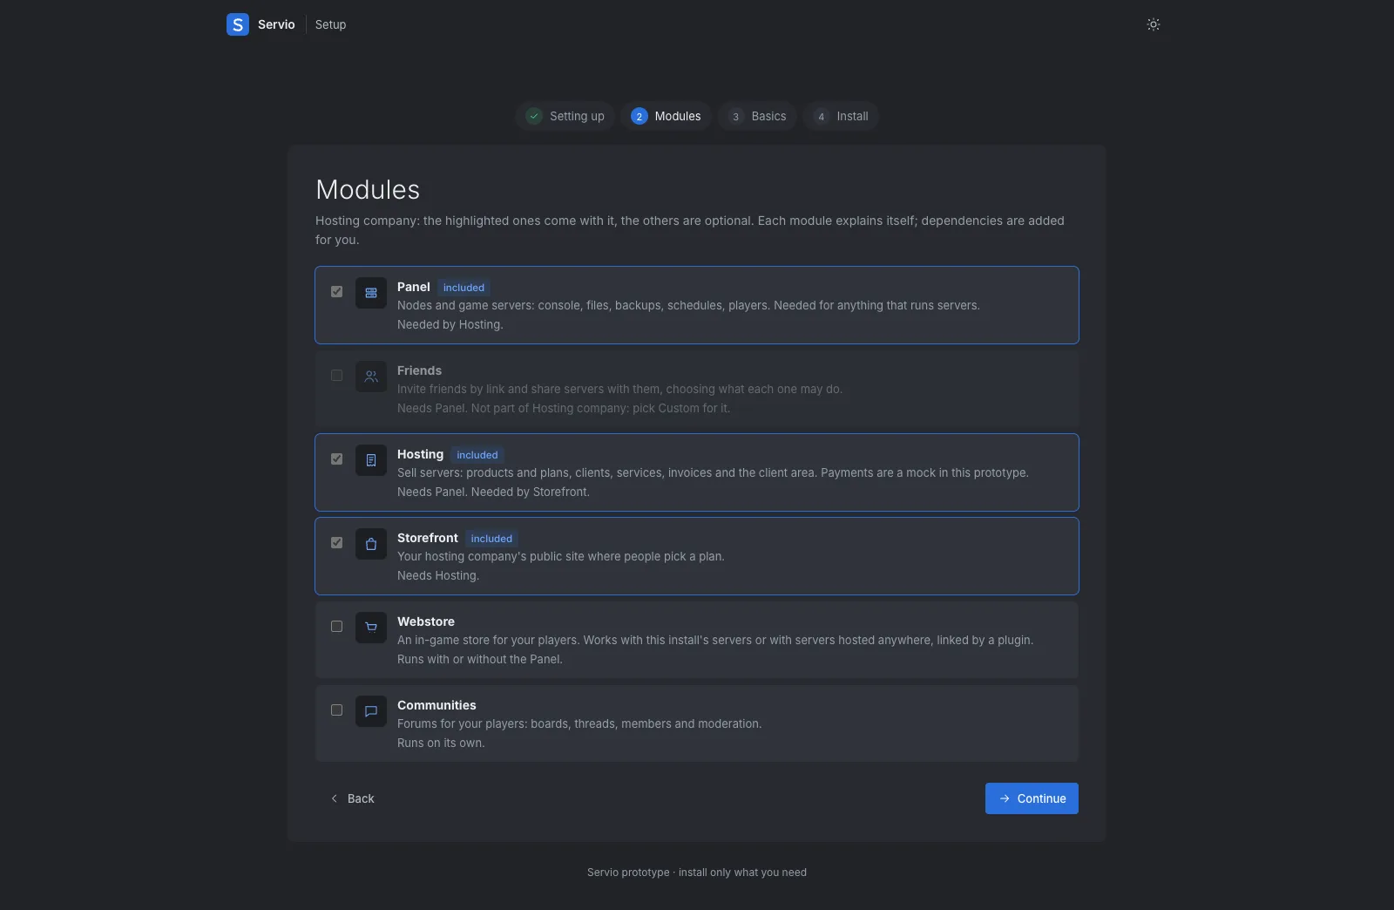Toggle the Friends module checkbox
The width and height of the screenshot is (1394, 910).
pos(337,376)
